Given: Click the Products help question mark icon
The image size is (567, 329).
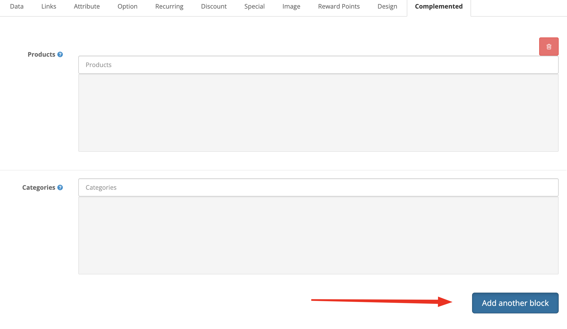Looking at the screenshot, I should [x=60, y=54].
